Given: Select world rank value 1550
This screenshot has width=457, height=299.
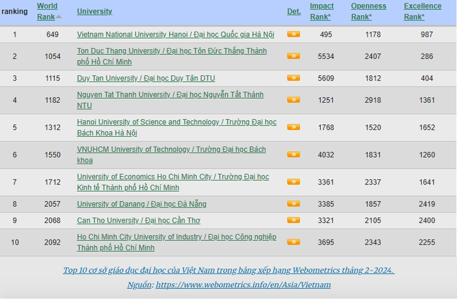Looking at the screenshot, I should [52, 155].
